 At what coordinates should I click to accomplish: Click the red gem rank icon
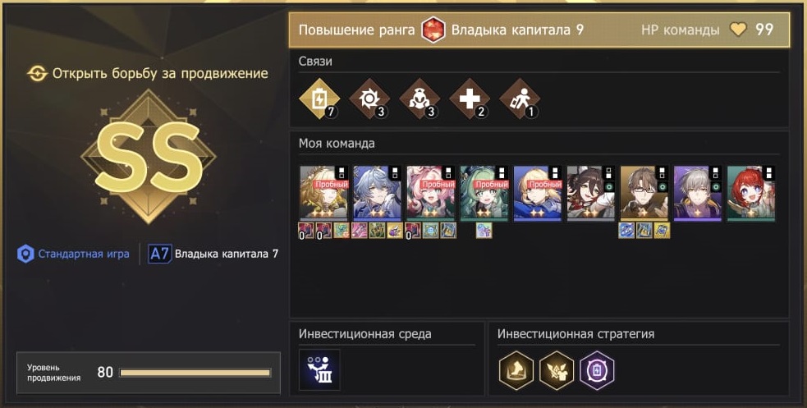click(433, 30)
